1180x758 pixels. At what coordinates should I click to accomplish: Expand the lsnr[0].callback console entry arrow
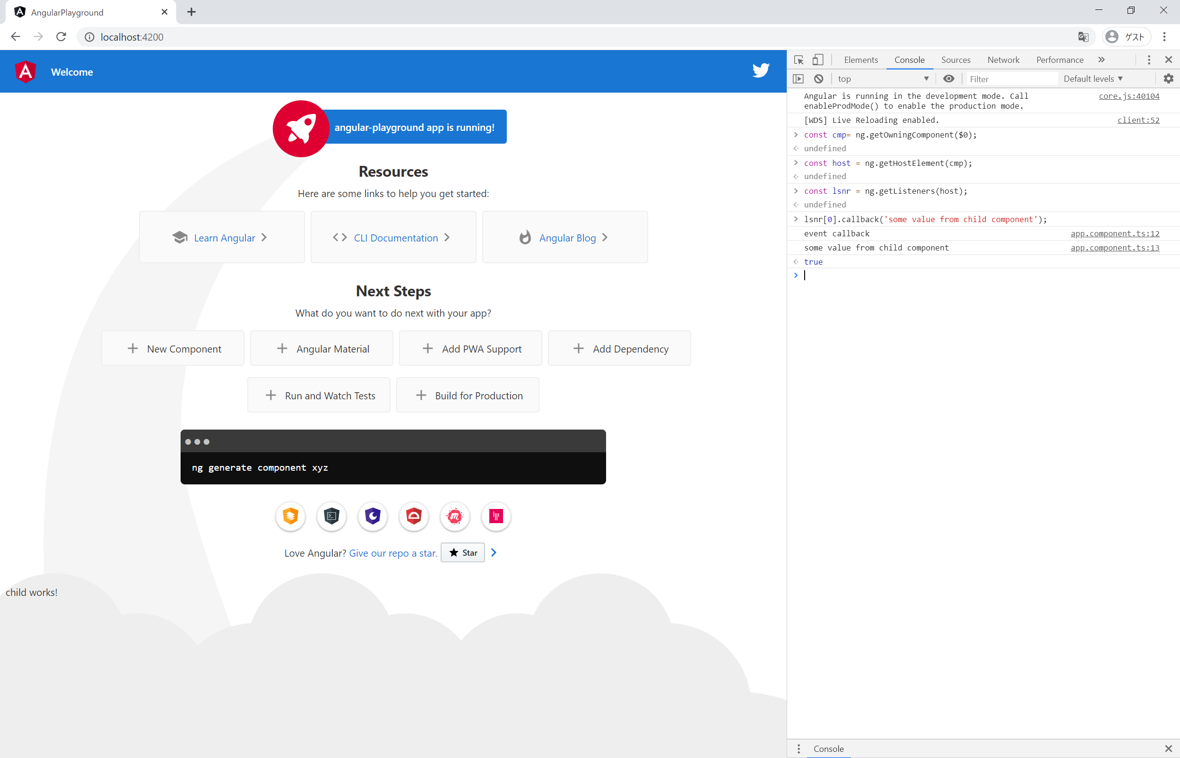point(796,218)
